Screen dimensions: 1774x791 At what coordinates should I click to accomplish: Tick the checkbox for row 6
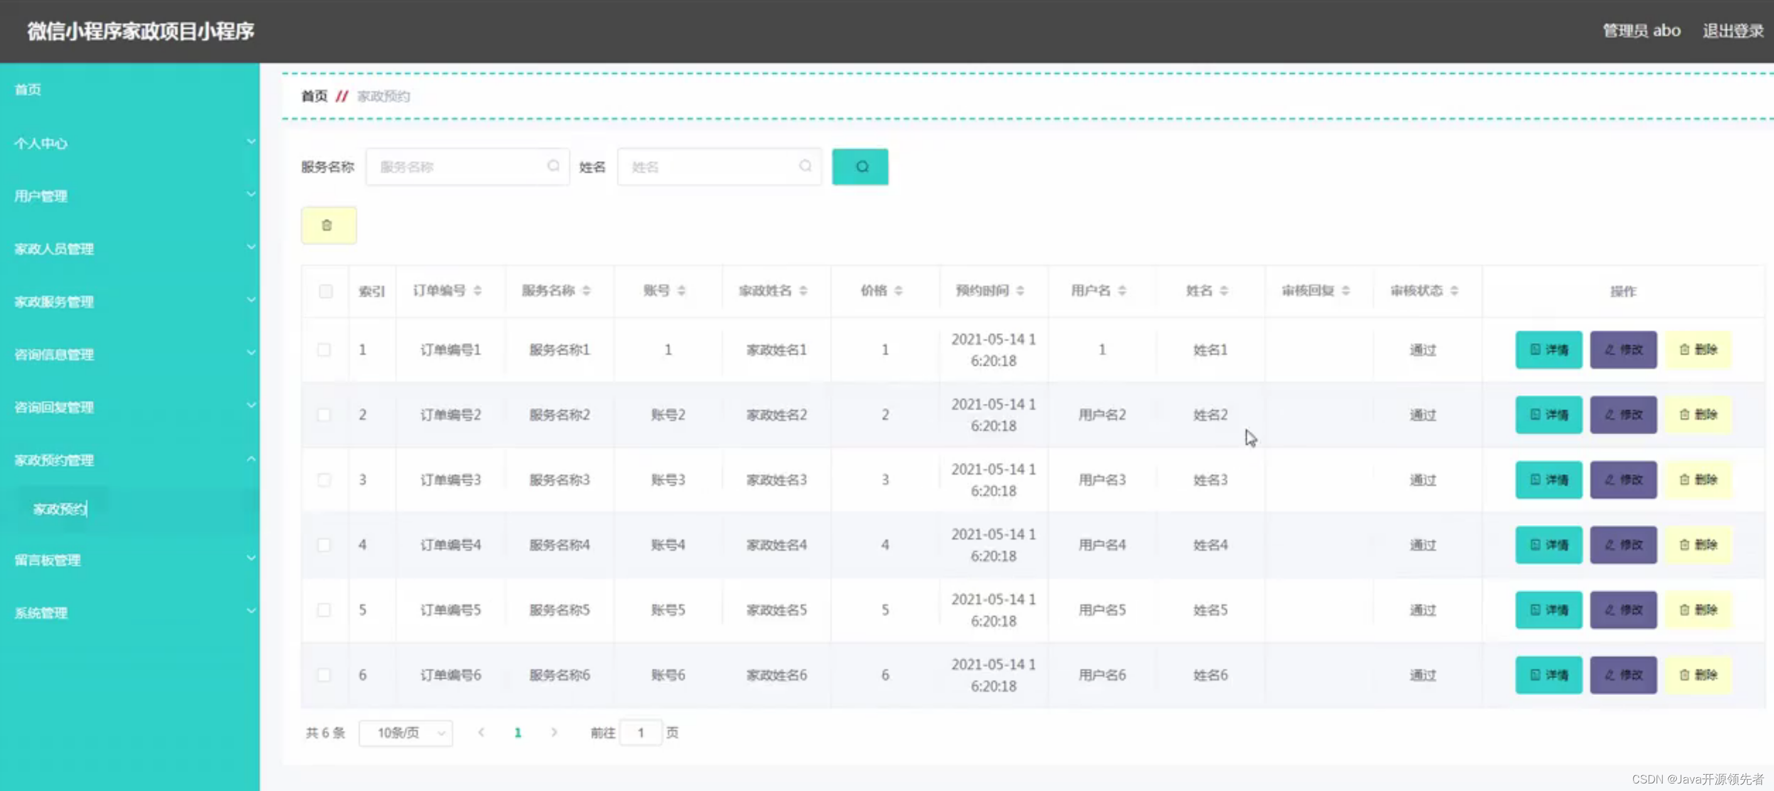tap(324, 676)
